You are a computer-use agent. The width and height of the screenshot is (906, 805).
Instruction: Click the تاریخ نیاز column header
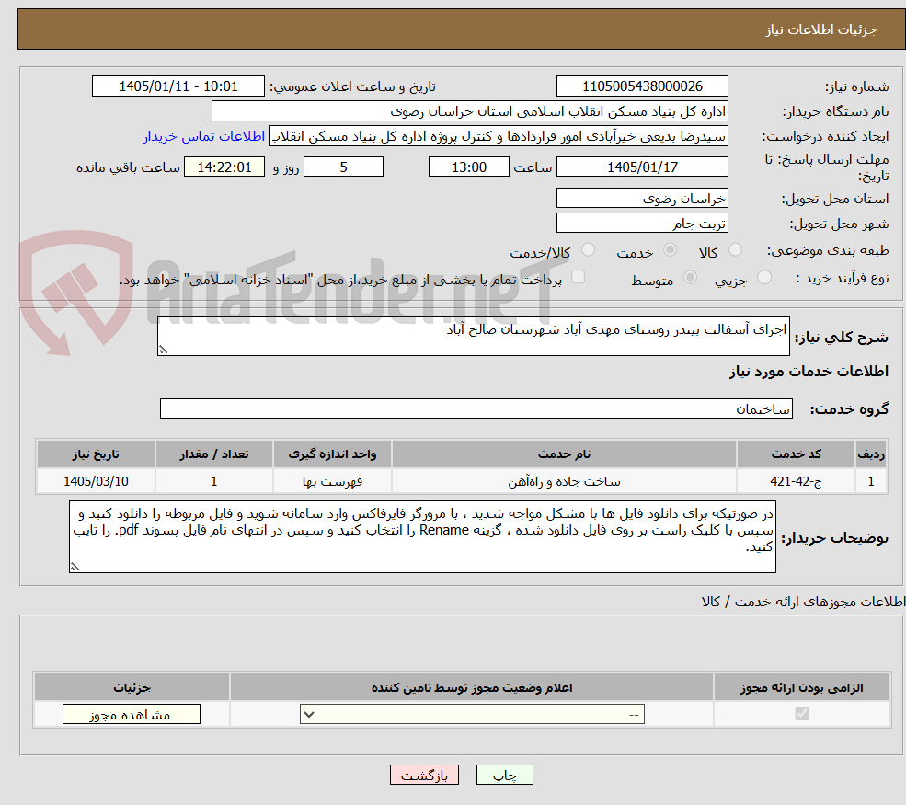(96, 454)
